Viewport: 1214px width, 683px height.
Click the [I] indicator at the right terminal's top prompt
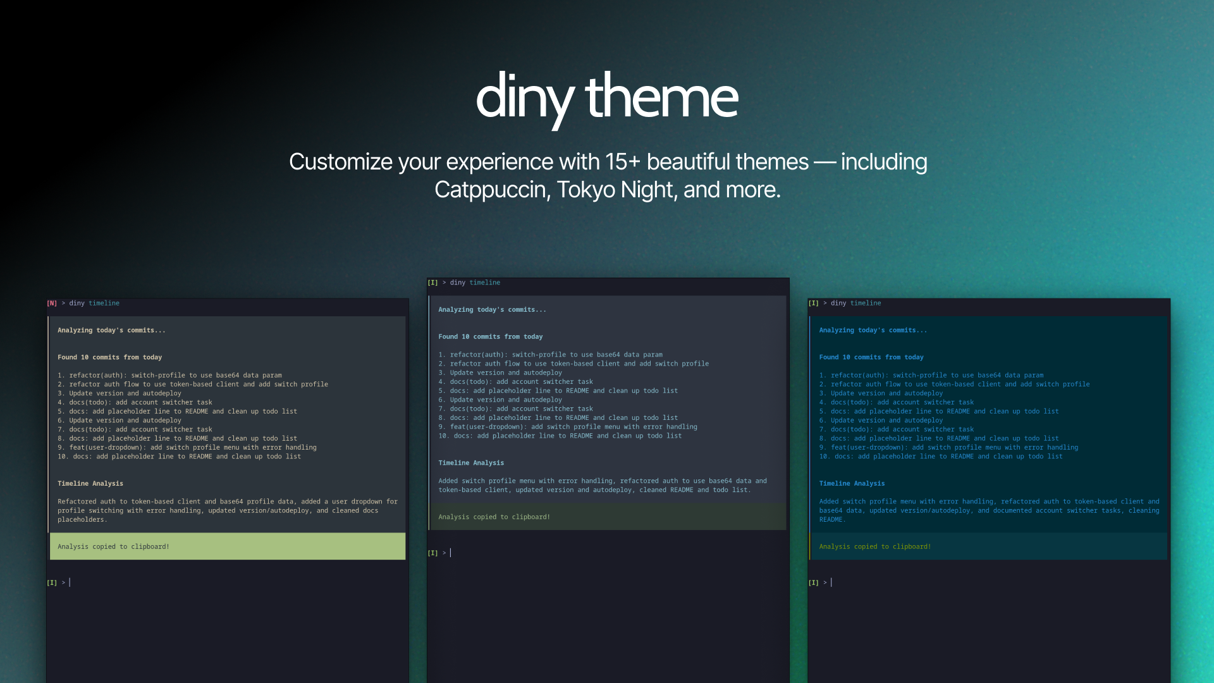coord(813,303)
